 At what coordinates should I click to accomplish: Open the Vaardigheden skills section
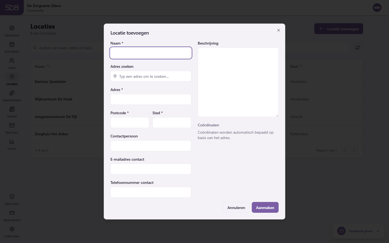pos(12,95)
